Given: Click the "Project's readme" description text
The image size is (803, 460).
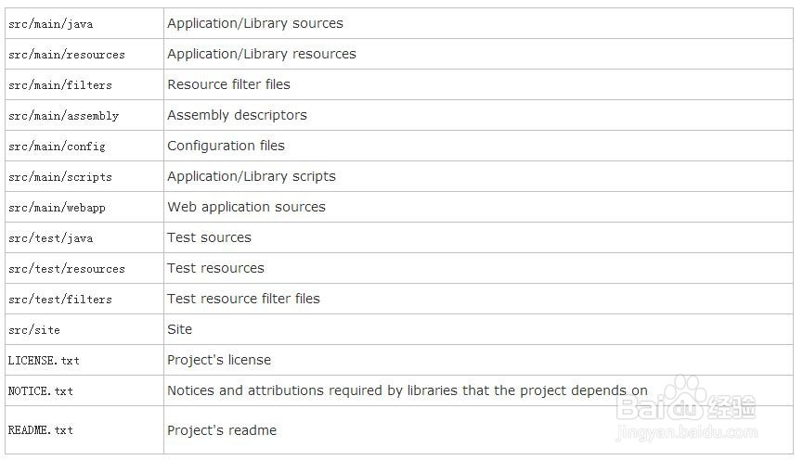Looking at the screenshot, I should coord(222,430).
